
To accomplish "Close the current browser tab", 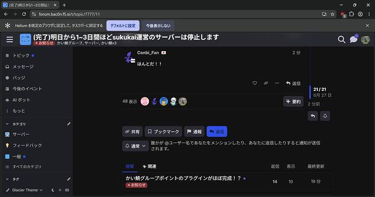I will 55,5.
